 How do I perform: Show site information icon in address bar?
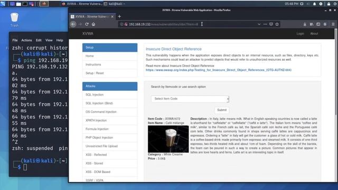coord(121,24)
